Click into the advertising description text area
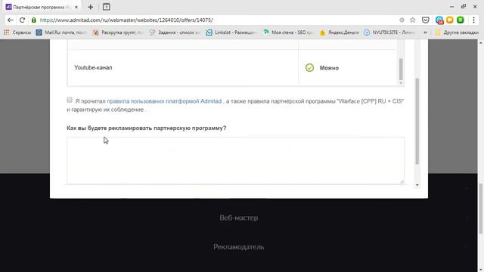484x272 pixels. coord(235,161)
